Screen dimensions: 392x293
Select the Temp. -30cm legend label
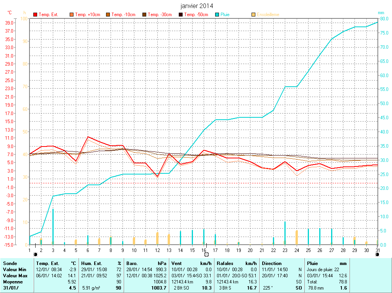(160, 15)
